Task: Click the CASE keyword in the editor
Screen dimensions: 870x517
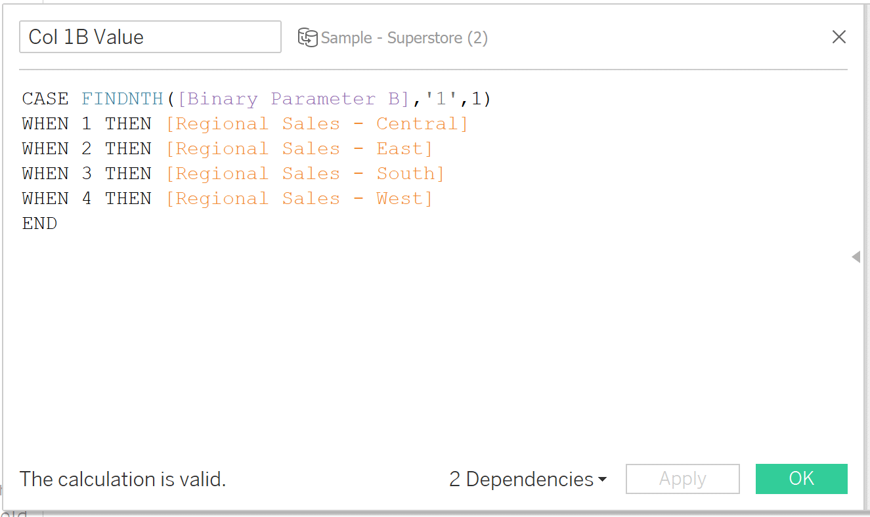Action: [45, 98]
